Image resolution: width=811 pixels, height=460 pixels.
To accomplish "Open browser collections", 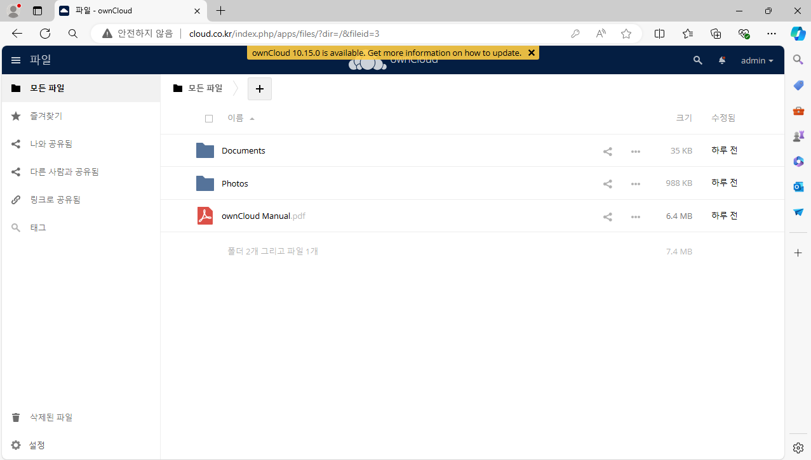I will click(716, 34).
